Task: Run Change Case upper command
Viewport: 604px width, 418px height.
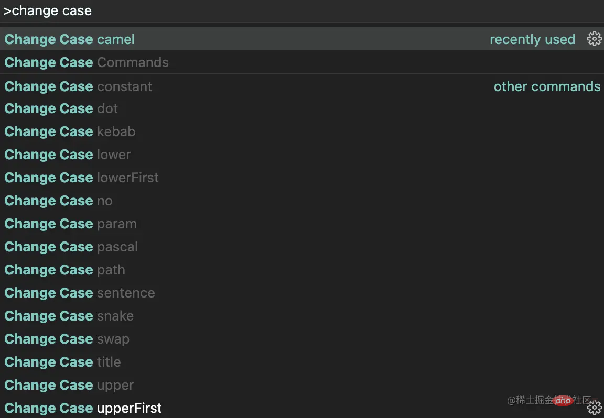Action: click(x=69, y=385)
